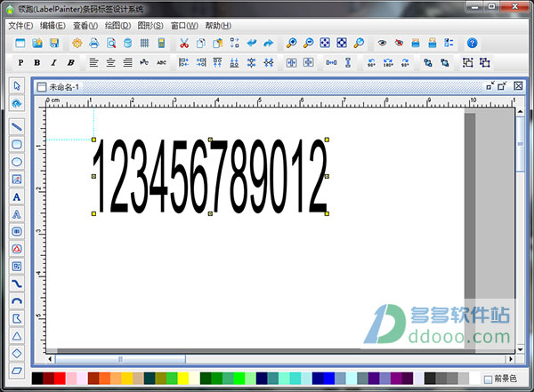Select the curve line tool
The image size is (534, 392).
[17, 284]
